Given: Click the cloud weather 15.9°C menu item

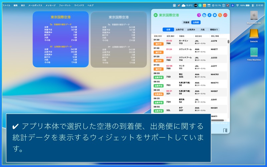Looking at the screenshot, I should pos(187,5).
